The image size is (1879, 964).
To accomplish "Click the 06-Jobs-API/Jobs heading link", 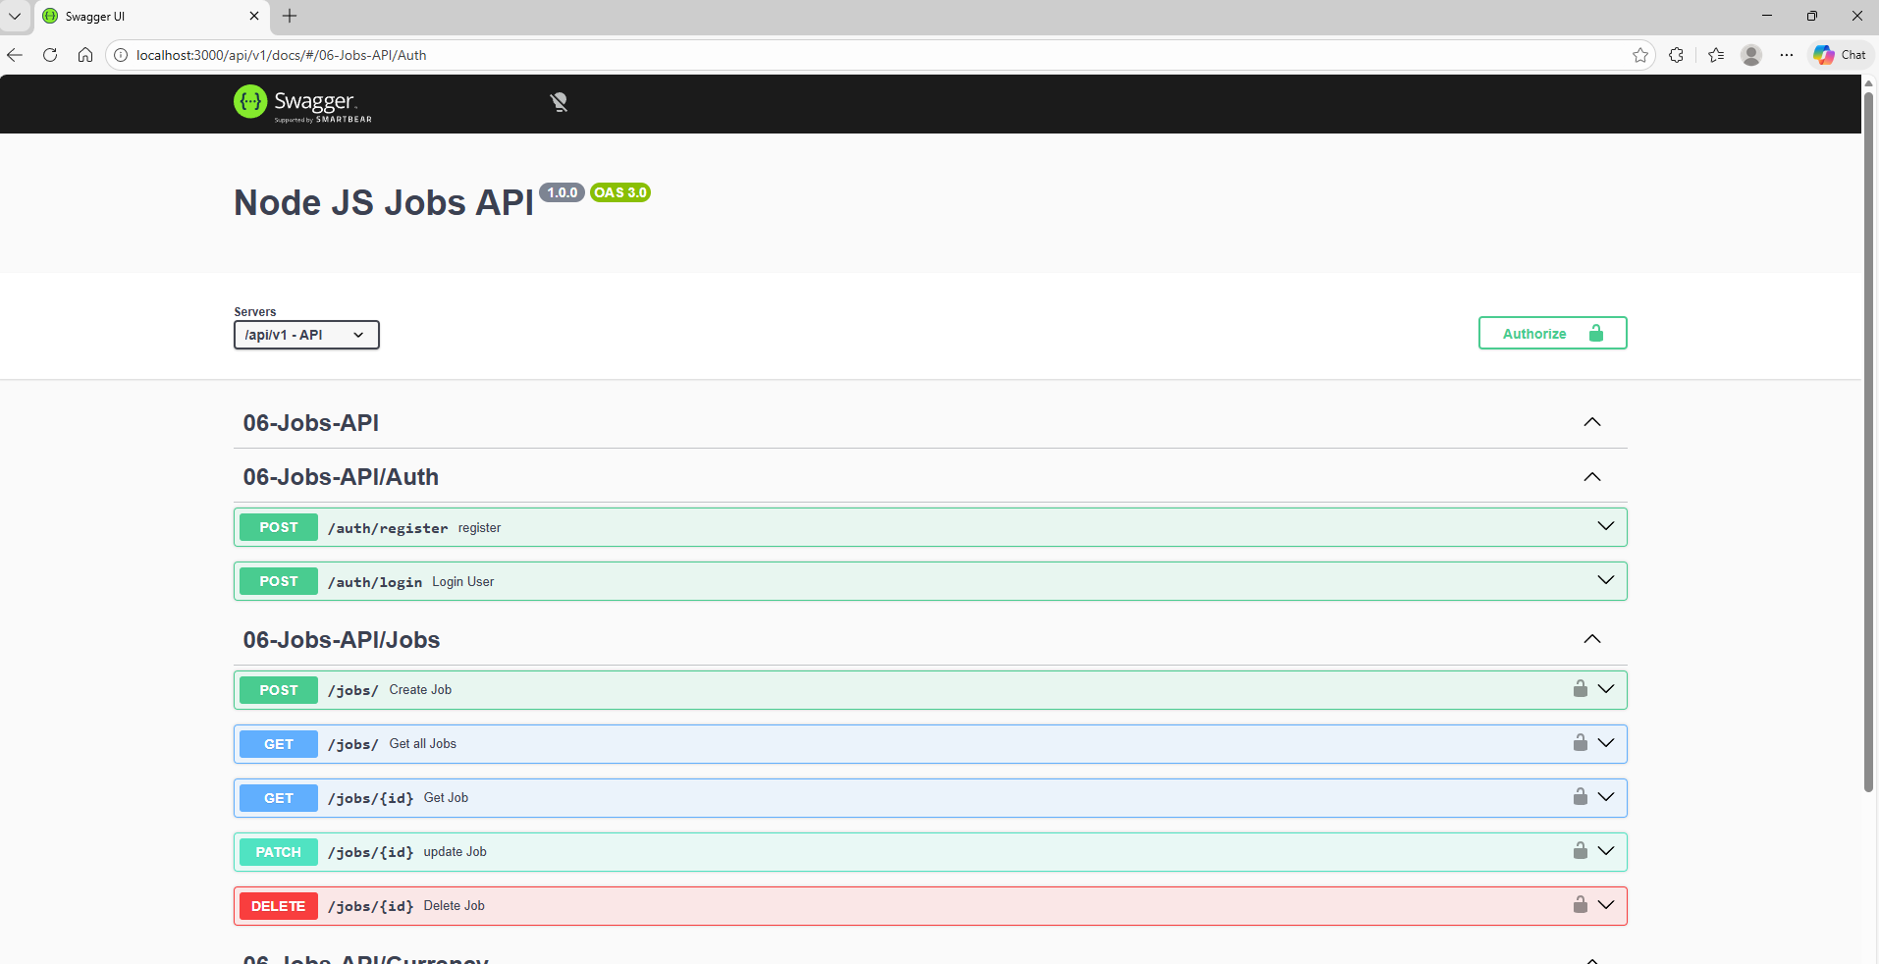I will 342,640.
